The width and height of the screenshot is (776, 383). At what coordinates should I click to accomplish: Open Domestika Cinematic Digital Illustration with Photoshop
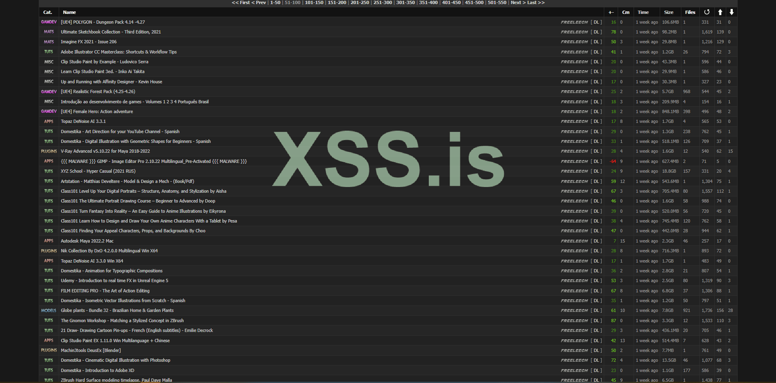click(x=115, y=360)
